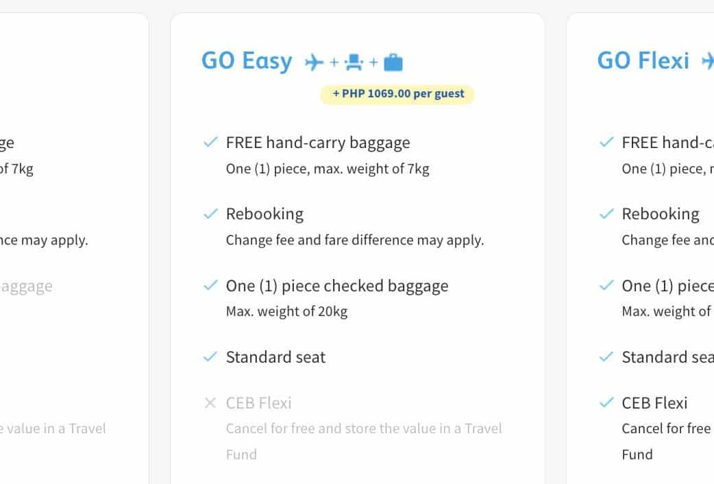Click the luggage icon in GO Easy header
Viewport: 714px width, 484px height.
point(393,63)
